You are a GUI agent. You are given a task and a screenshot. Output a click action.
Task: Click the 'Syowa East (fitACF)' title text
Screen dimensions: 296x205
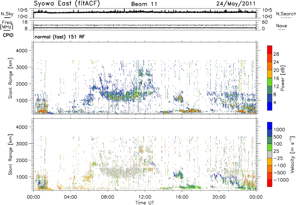pos(67,4)
